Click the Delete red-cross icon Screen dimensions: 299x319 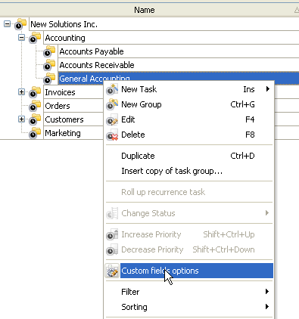pyautogui.click(x=112, y=135)
